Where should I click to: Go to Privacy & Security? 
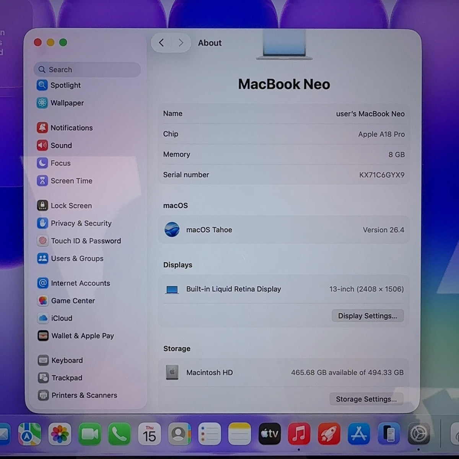(75, 223)
